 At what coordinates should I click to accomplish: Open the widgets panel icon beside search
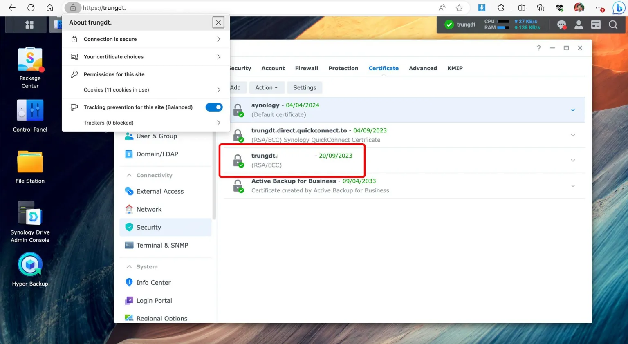(596, 25)
